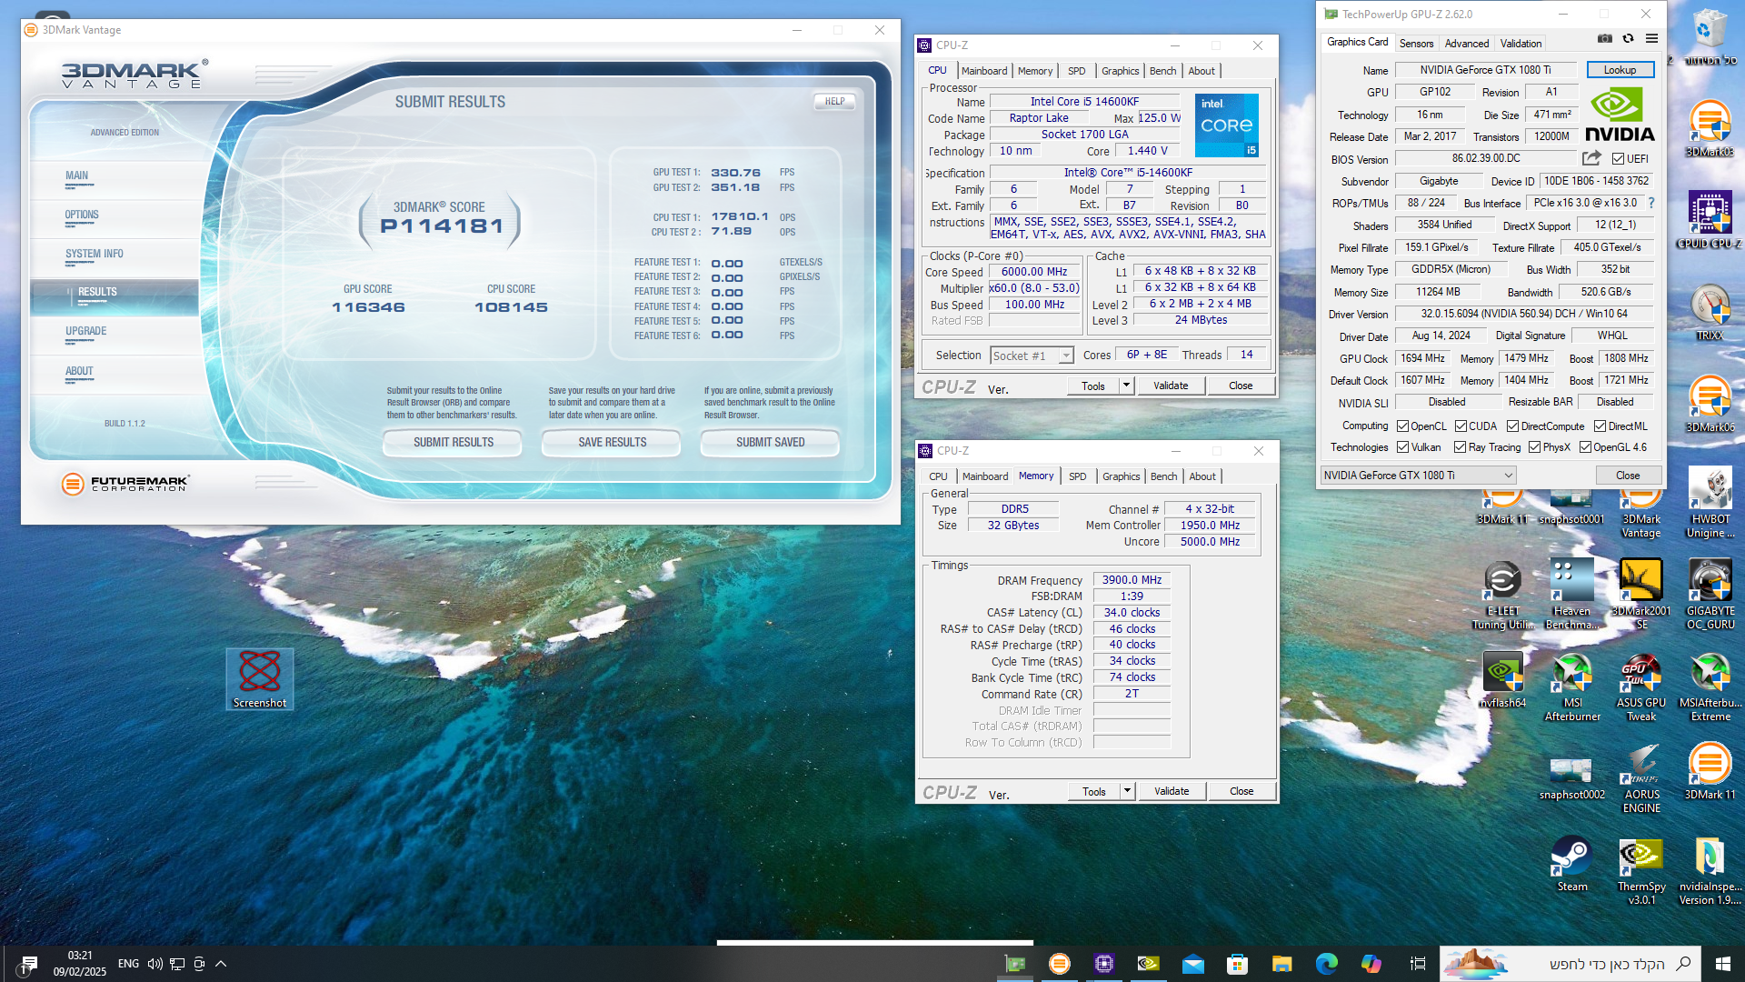
Task: Take a GPU-Z screenshot with camera icon
Action: point(1605,39)
